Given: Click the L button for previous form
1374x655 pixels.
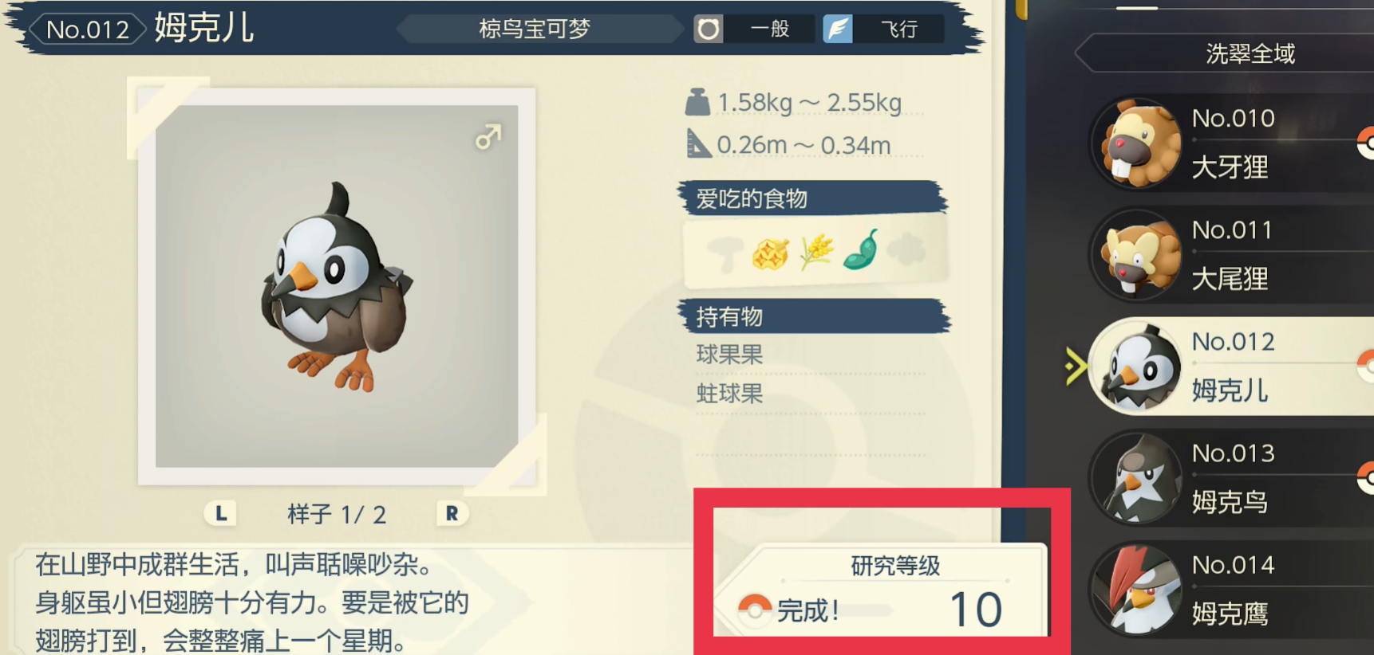Looking at the screenshot, I should point(221,513).
